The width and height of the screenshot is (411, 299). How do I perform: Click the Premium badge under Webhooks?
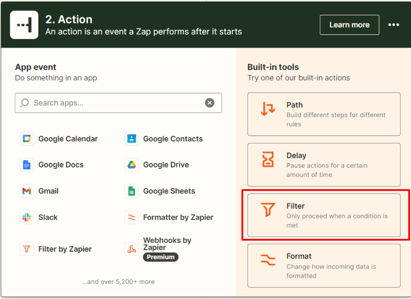click(x=161, y=257)
